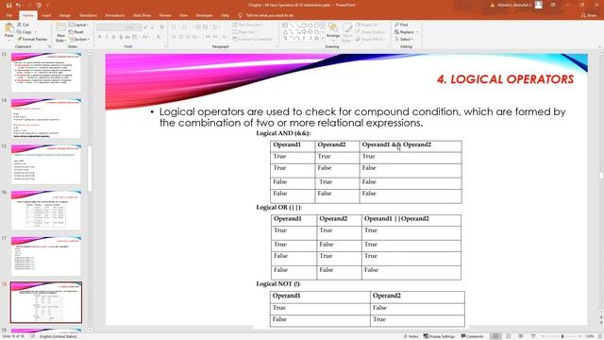The width and height of the screenshot is (604, 340).
Task: Center text in Paragraph group
Action: [180, 37]
